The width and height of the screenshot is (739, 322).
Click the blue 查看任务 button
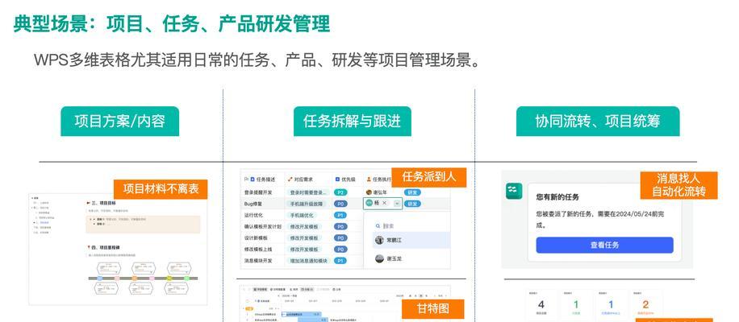pos(605,245)
